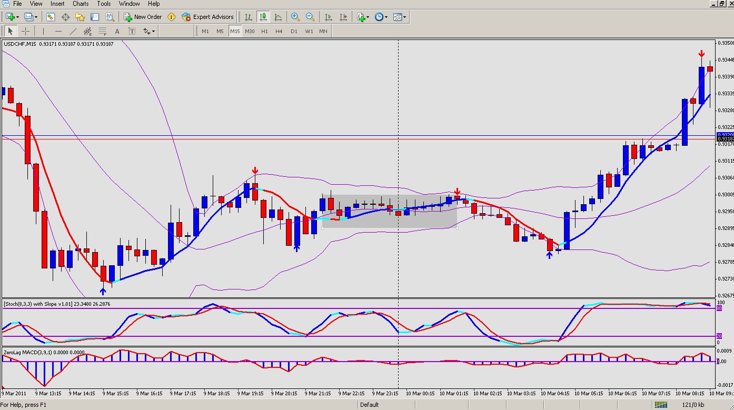Switch timeframe to M1

(205, 31)
